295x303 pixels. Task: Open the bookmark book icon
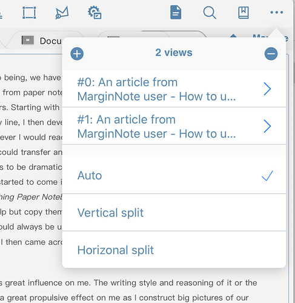click(244, 13)
